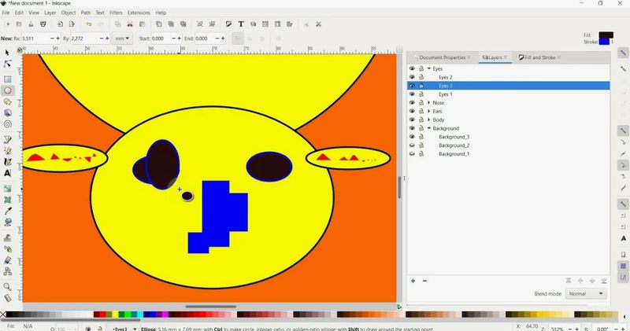Collapse the Background layer group

coord(428,128)
